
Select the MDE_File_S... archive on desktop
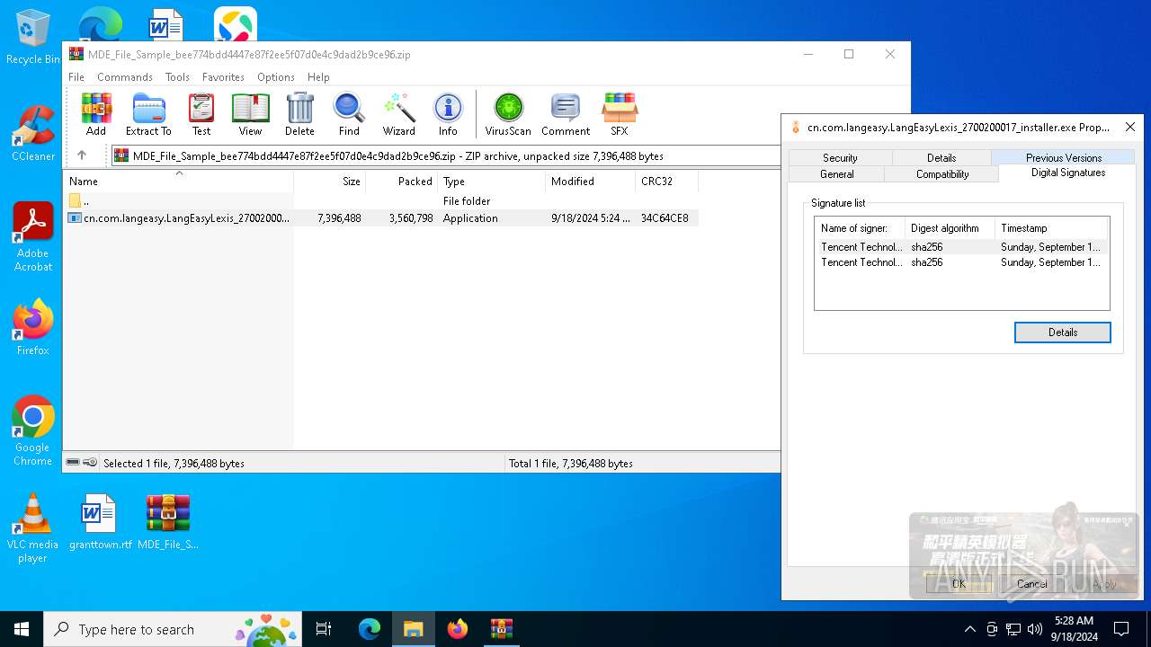coord(168,522)
